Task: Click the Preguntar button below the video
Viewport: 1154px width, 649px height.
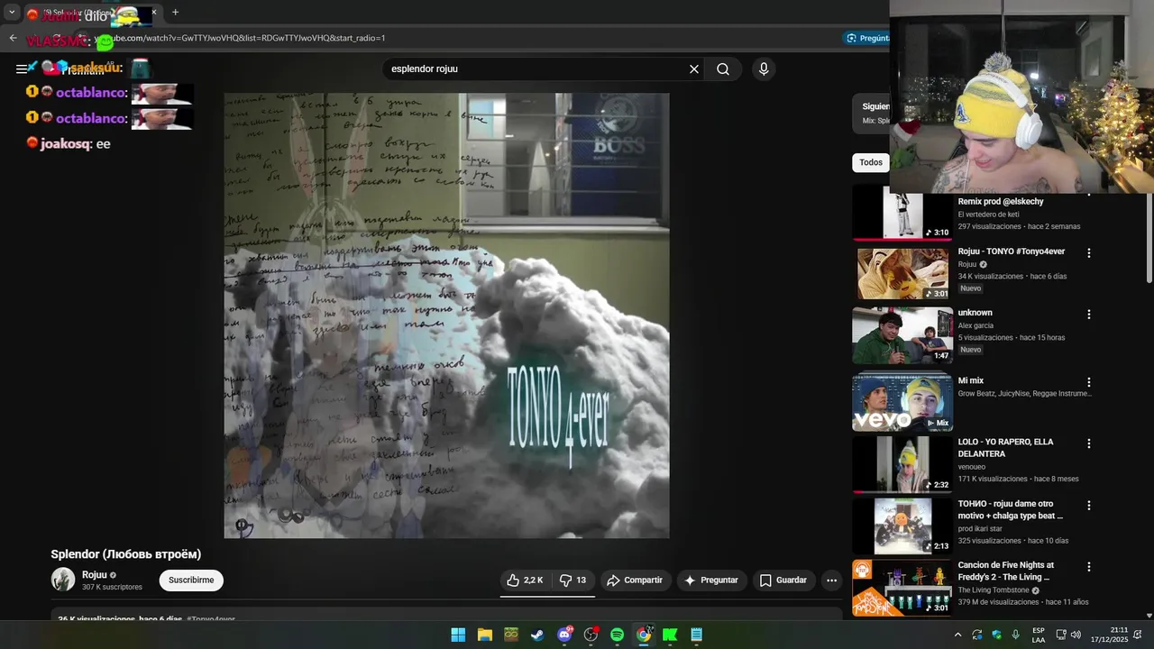Action: pos(711,580)
